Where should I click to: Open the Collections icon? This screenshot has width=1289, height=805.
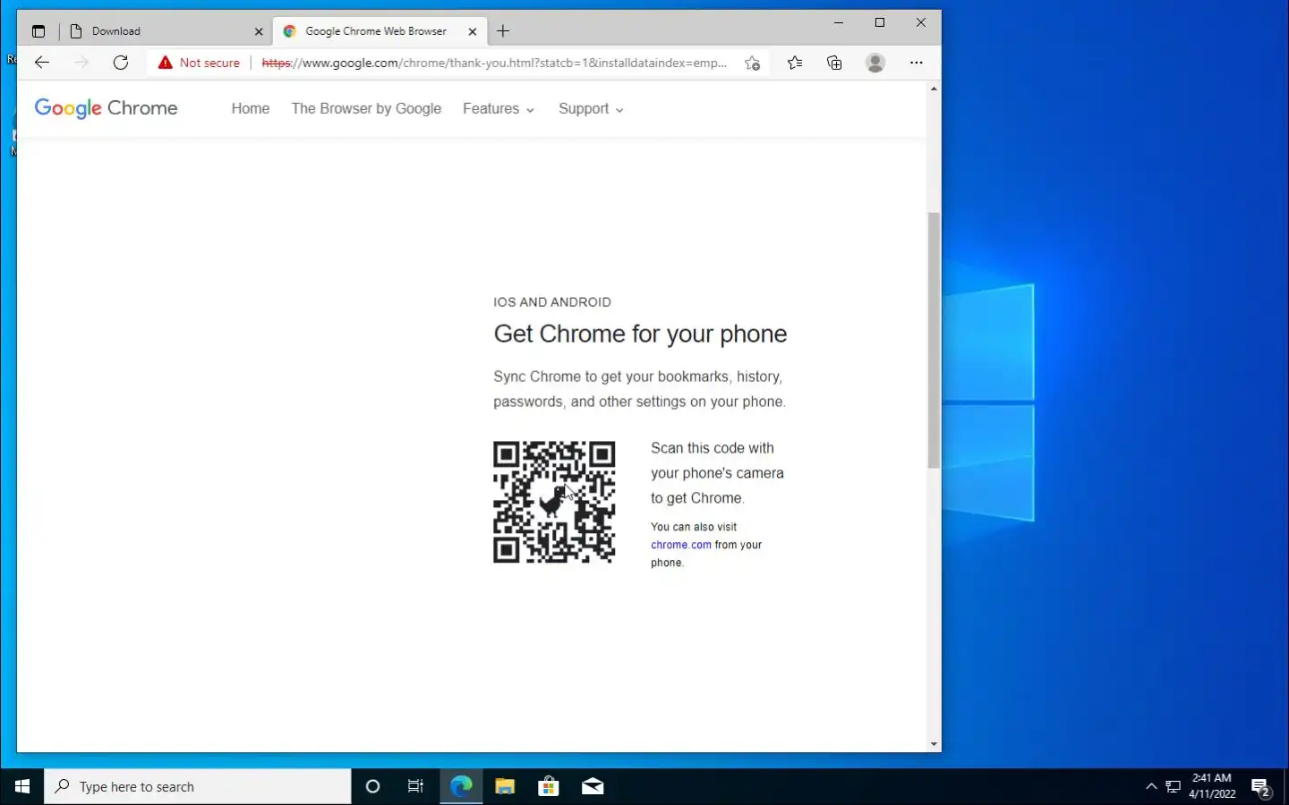click(x=834, y=63)
